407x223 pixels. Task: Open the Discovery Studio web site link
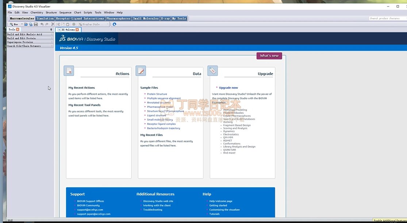pyautogui.click(x=158, y=201)
